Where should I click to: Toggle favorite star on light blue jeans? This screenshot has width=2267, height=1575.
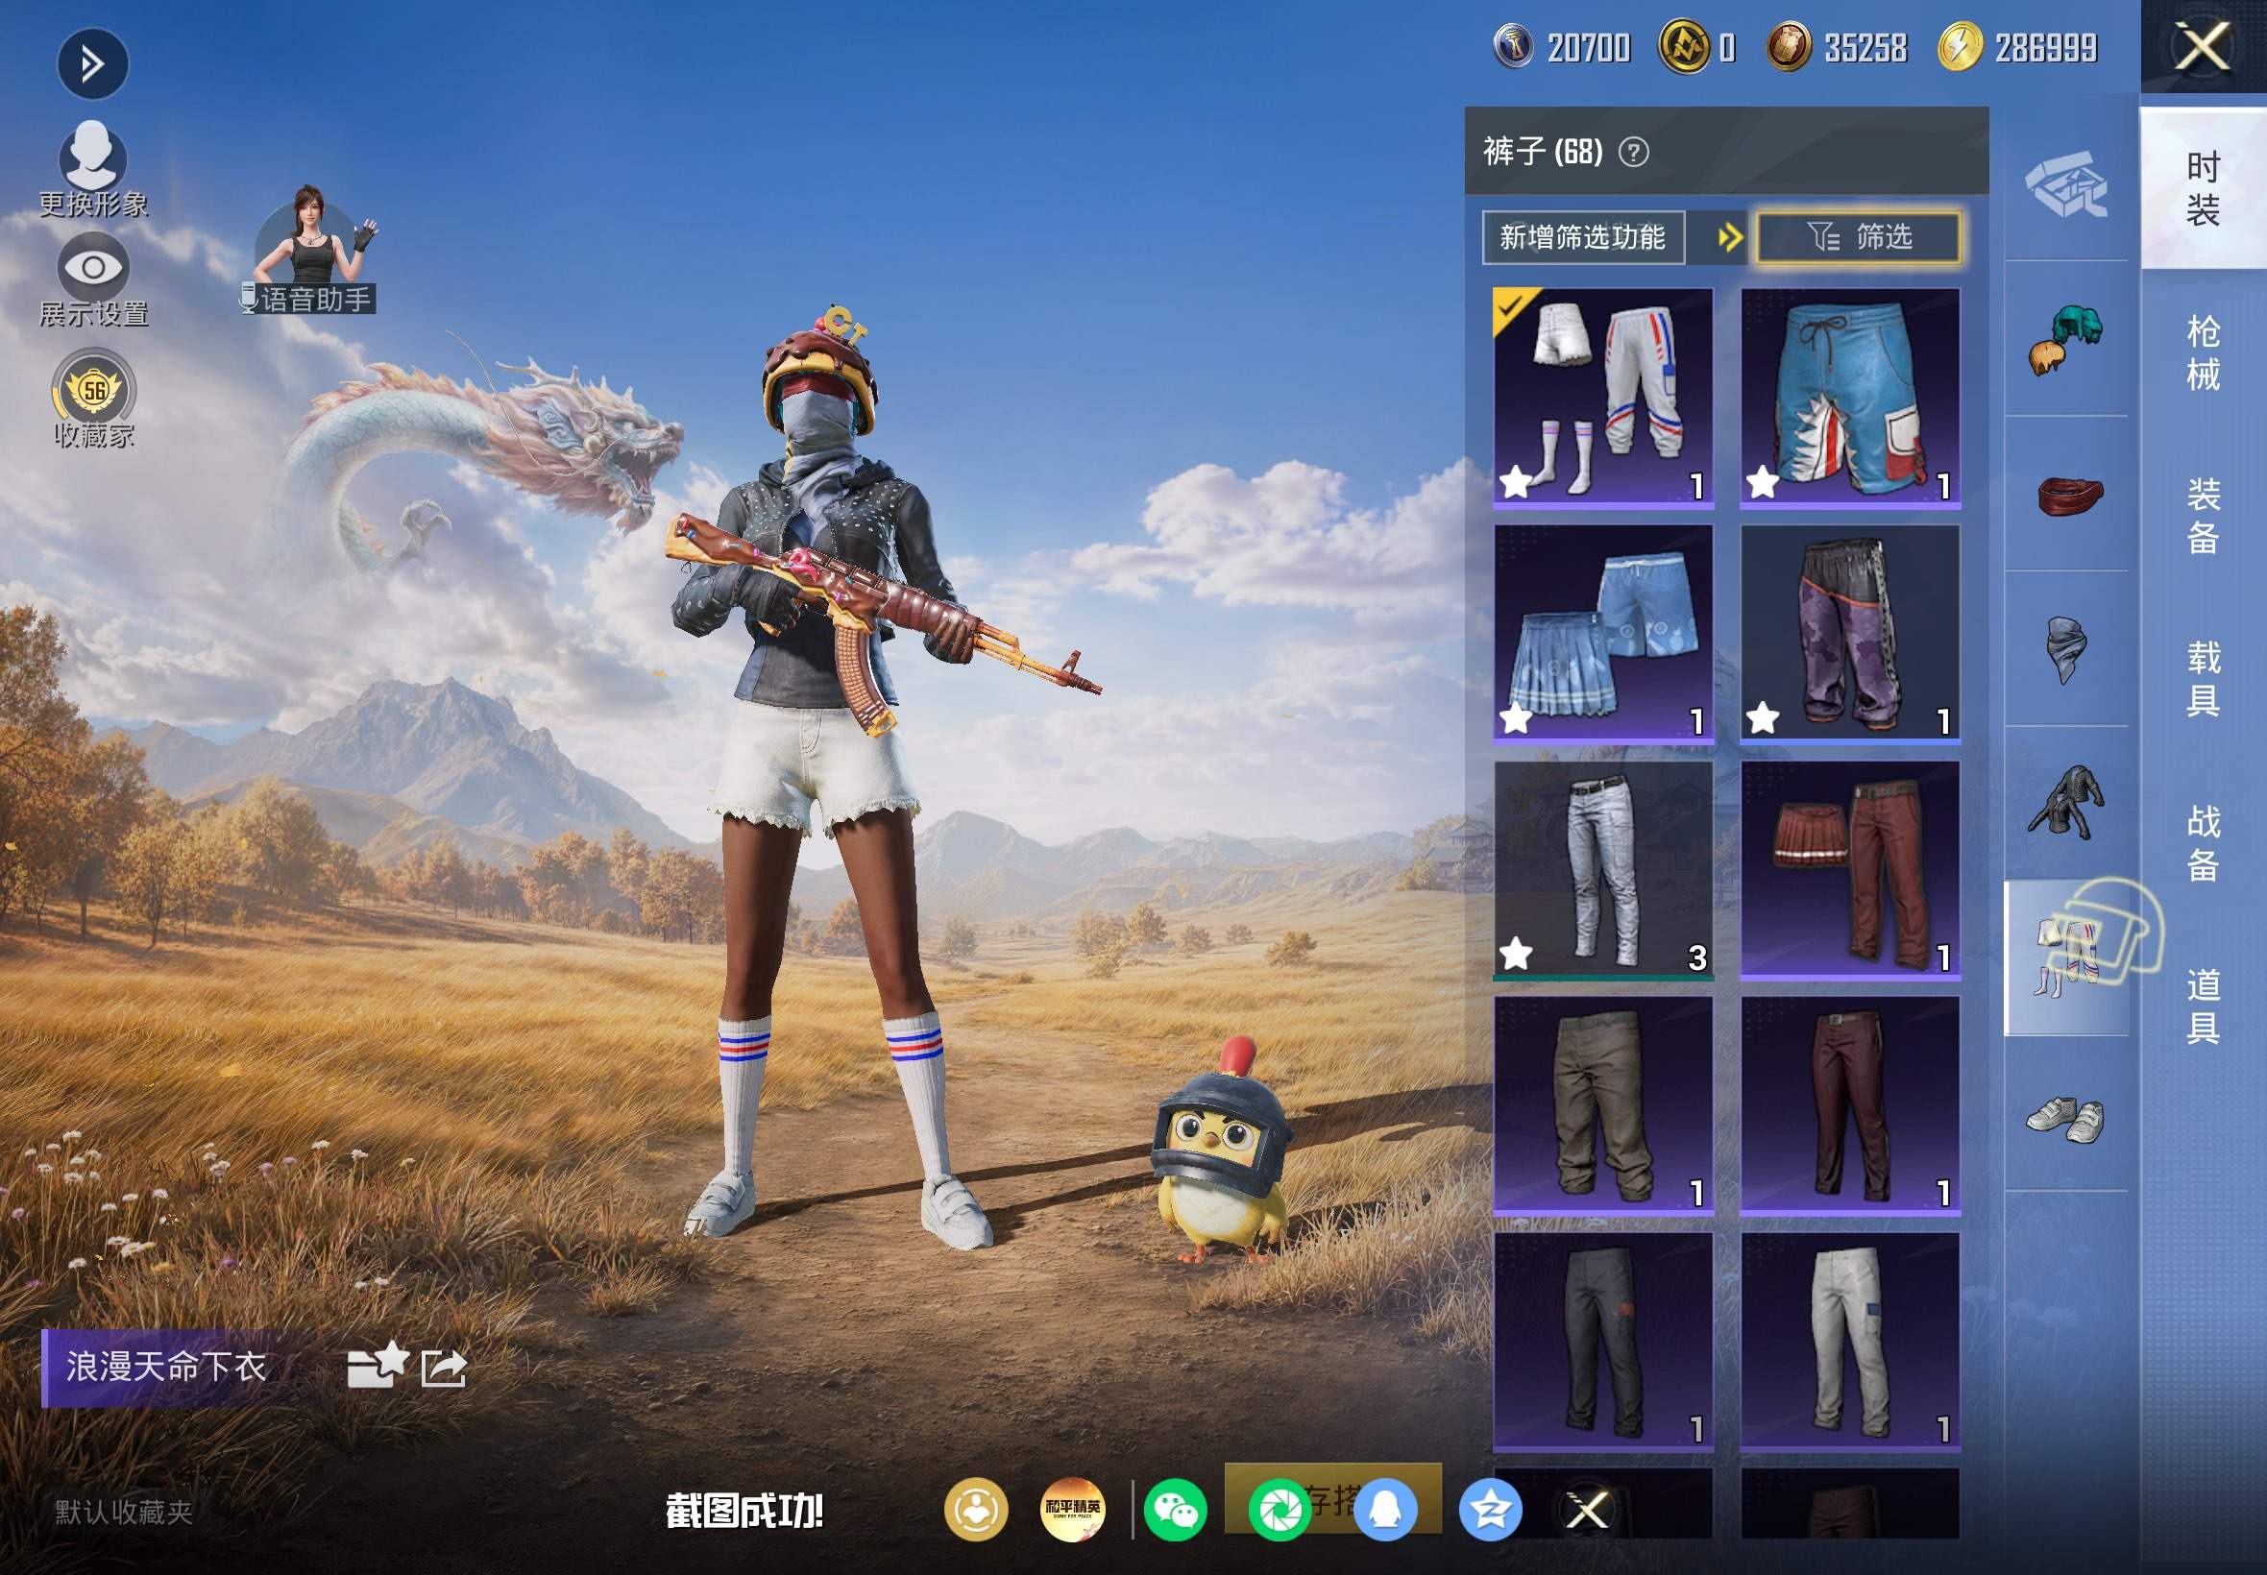(1516, 955)
